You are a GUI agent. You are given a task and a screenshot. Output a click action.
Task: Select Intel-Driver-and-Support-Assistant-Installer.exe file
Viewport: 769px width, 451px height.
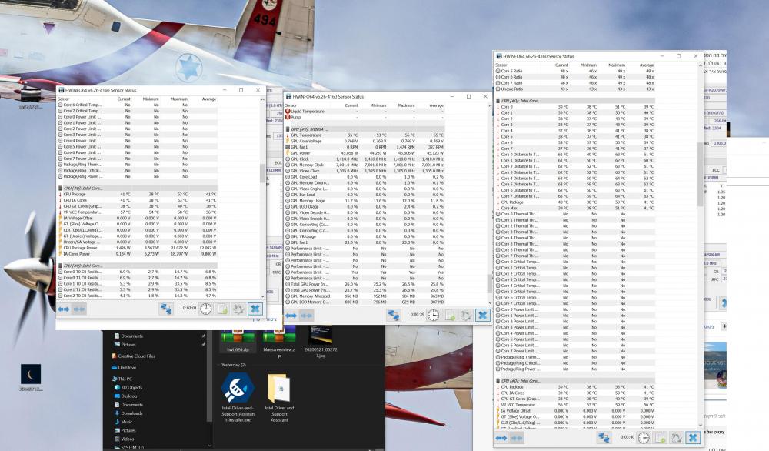click(238, 396)
